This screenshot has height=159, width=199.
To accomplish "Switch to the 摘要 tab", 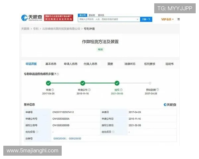I will (x=110, y=64).
